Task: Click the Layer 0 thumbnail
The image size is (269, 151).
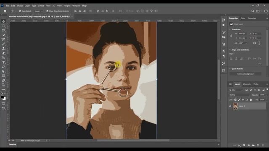Action: (x=235, y=106)
